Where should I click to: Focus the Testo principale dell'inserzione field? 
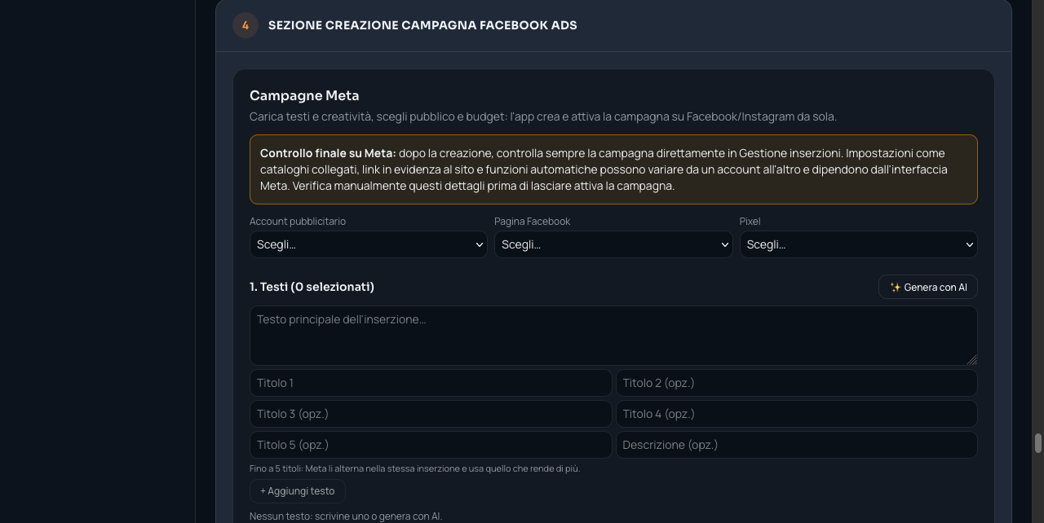[613, 336]
